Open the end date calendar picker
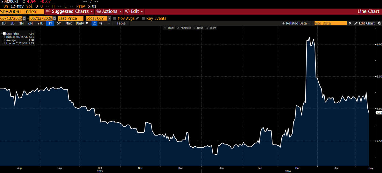Viewport: 382px width, 173px height. [55, 18]
